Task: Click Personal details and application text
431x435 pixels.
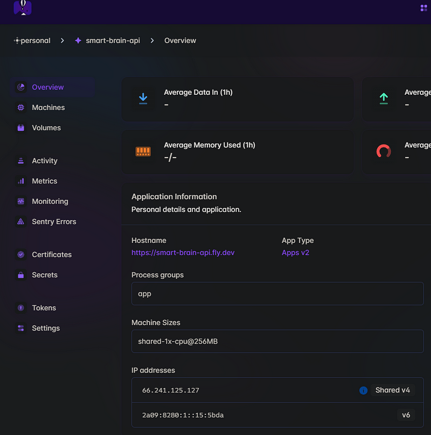Action: click(x=186, y=209)
